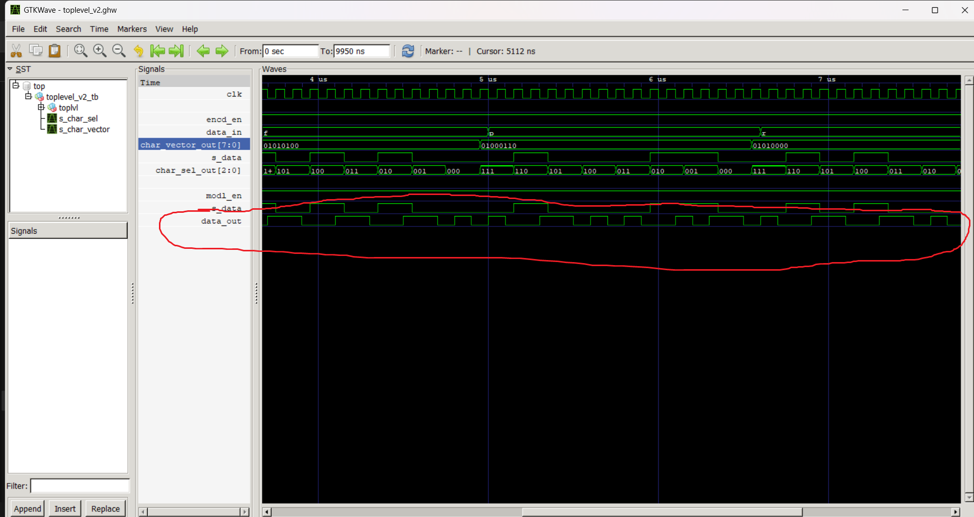The image size is (974, 517).
Task: Jump to the waveform end
Action: pos(176,51)
